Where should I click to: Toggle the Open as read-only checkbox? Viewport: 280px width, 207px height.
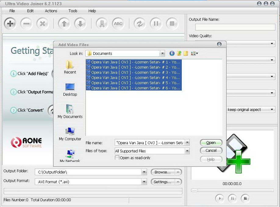[117, 158]
